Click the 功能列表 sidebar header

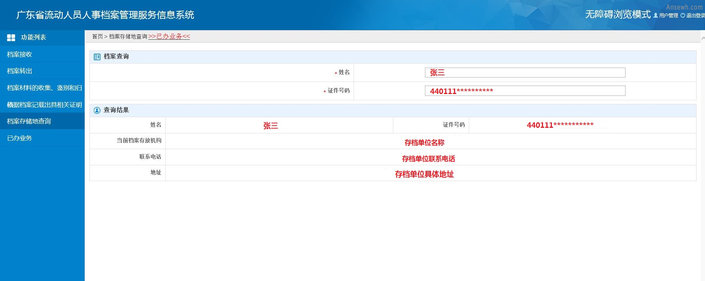[33, 37]
